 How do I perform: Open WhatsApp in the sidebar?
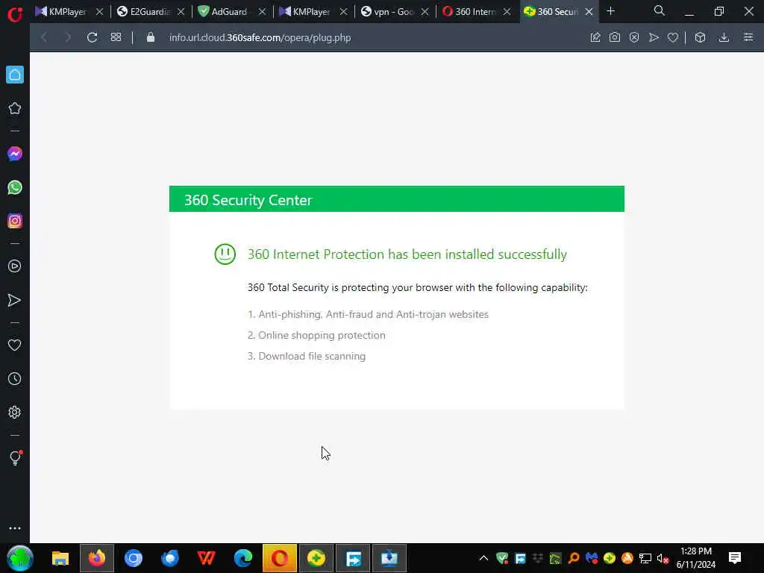pyautogui.click(x=15, y=187)
